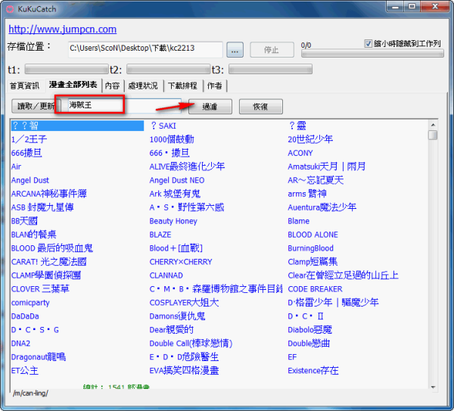Screen dimensions: 454x411
Task: Select '？SAKI' in the manga list
Action: (x=163, y=126)
